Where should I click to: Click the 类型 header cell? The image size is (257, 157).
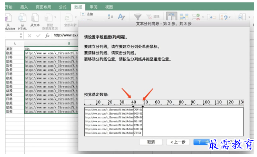pyautogui.click(x=15, y=49)
